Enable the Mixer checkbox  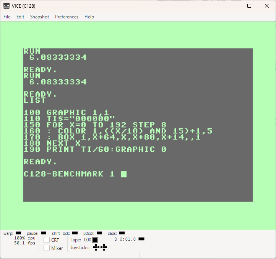[x=47, y=248]
